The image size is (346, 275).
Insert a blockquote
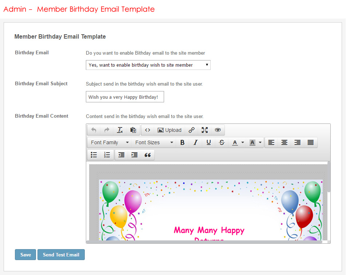(x=148, y=155)
